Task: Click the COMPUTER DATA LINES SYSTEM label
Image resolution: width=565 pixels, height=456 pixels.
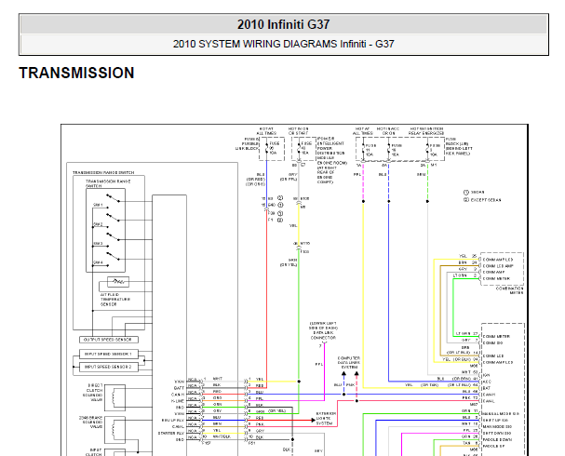Action: pos(349,363)
